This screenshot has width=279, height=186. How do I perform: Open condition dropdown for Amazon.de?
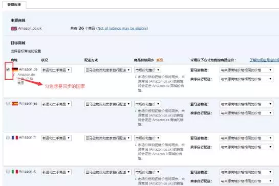56,70
